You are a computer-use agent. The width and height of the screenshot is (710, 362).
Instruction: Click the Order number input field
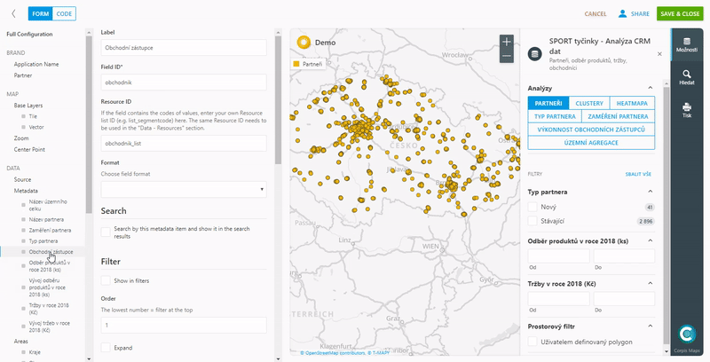(184, 325)
